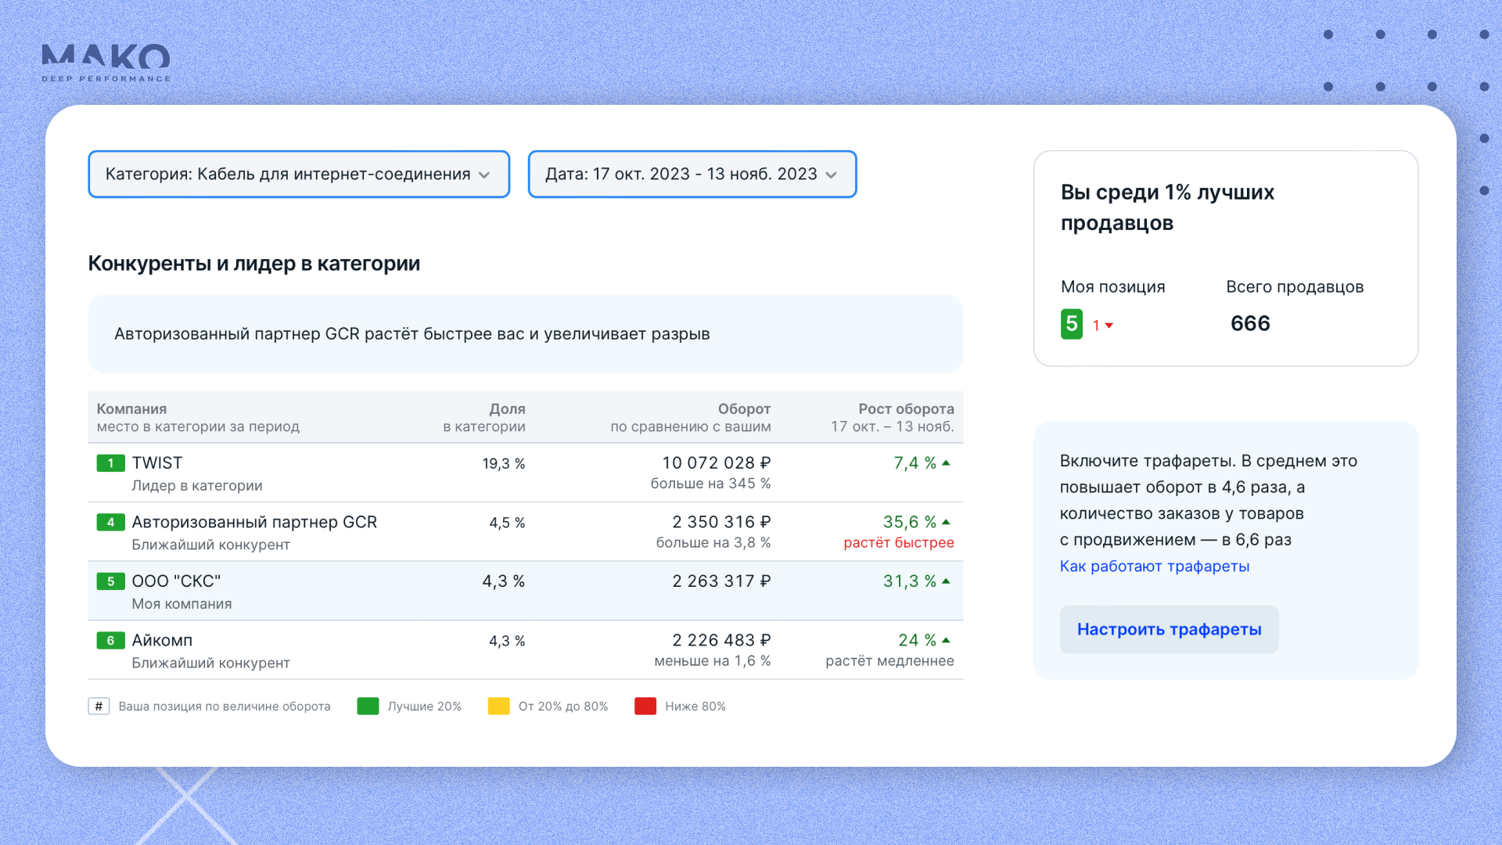Click the # legend icon for position
Viewport: 1502px width, 845px height.
(99, 707)
